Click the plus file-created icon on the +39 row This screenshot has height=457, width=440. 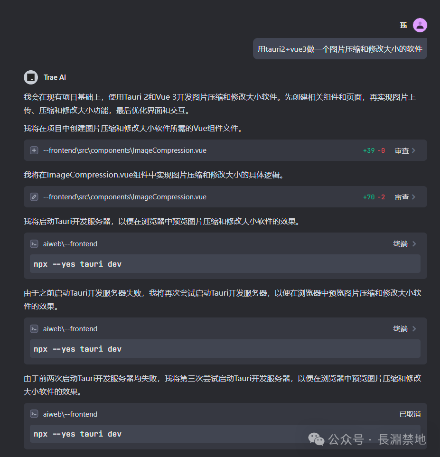click(x=34, y=150)
